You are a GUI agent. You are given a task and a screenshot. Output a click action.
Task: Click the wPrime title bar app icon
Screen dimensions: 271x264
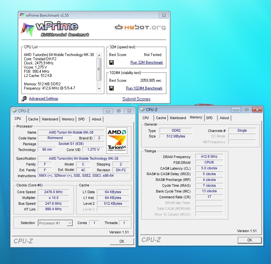22,15
